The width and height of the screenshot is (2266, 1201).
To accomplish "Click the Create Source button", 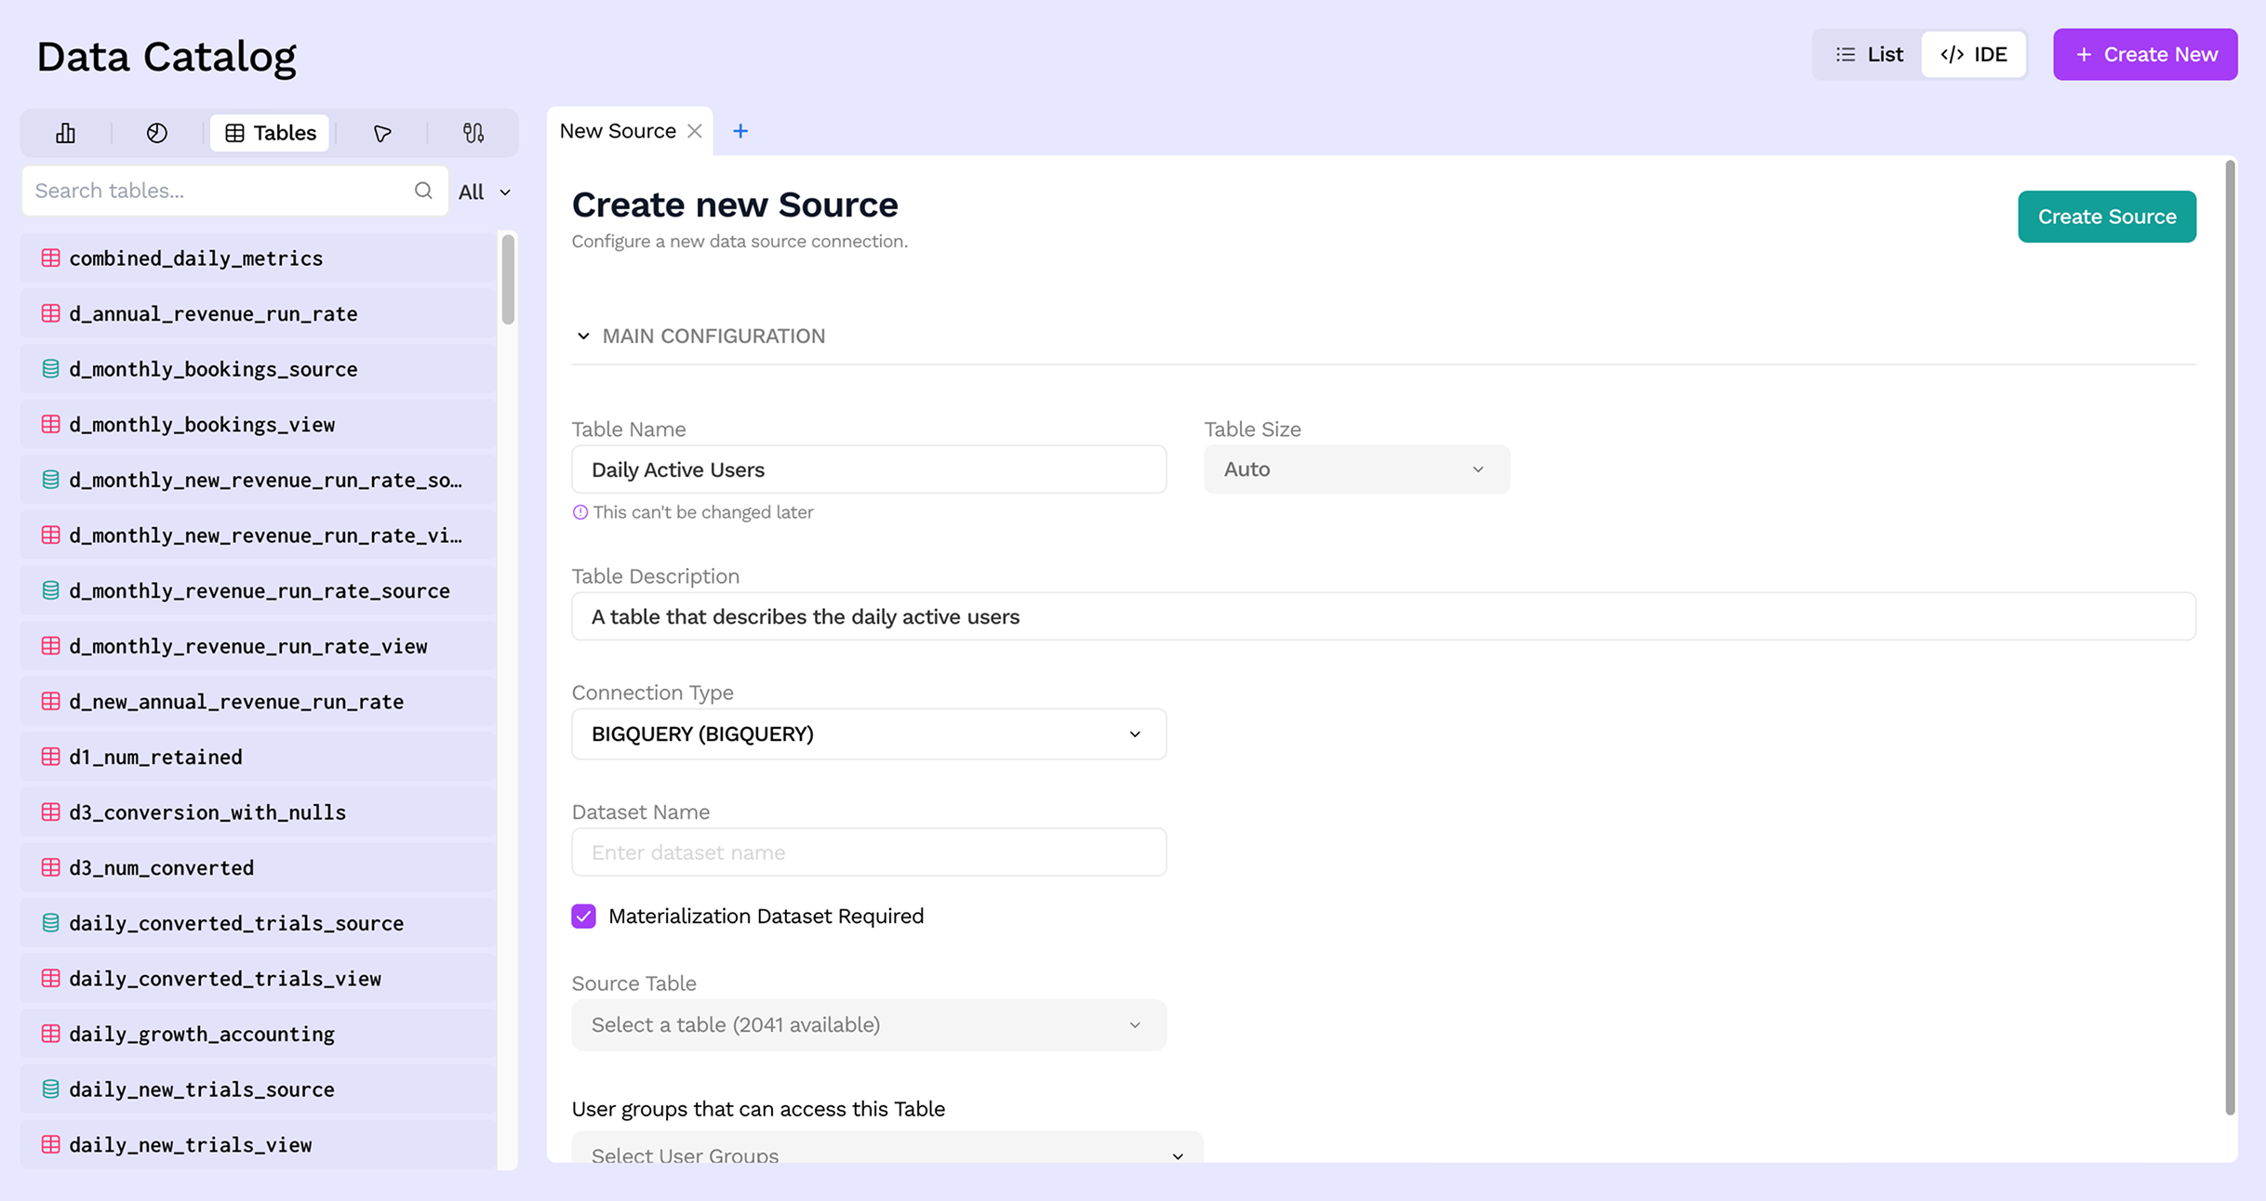I will tap(2106, 217).
